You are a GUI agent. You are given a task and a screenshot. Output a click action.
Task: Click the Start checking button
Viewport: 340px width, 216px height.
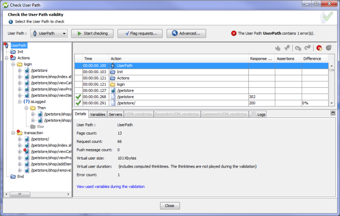(92, 33)
